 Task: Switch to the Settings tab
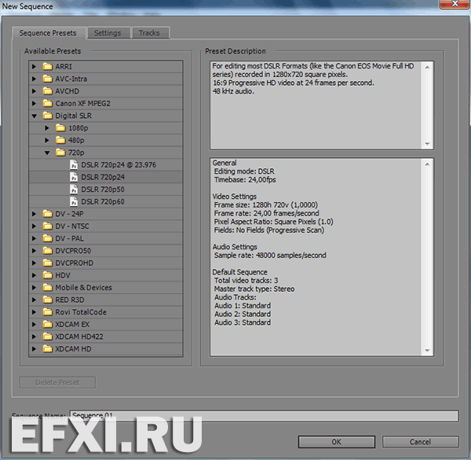tap(108, 33)
